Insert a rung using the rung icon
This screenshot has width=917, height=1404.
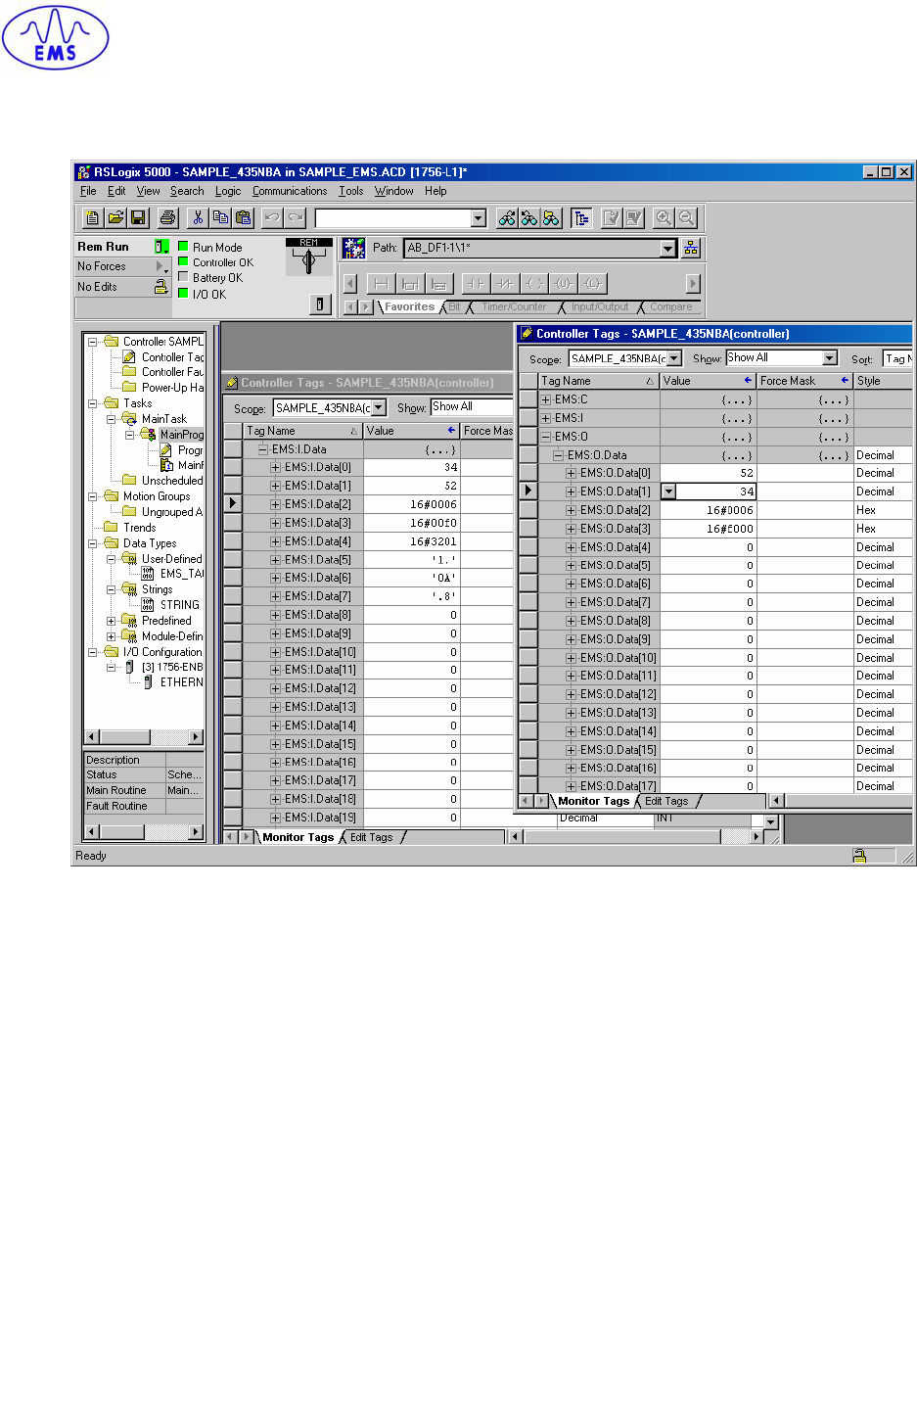381,284
